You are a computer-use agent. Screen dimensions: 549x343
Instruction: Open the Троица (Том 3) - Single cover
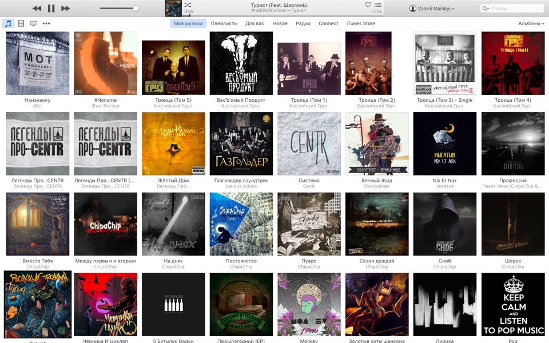coord(445,63)
